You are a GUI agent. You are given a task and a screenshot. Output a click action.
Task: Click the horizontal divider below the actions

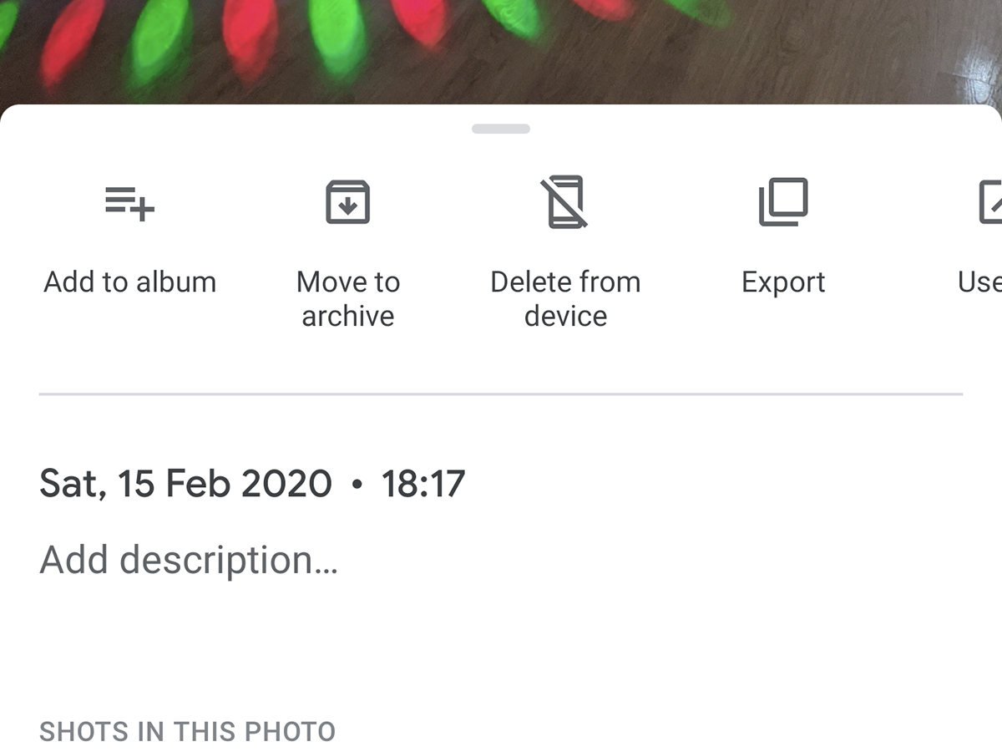501,394
